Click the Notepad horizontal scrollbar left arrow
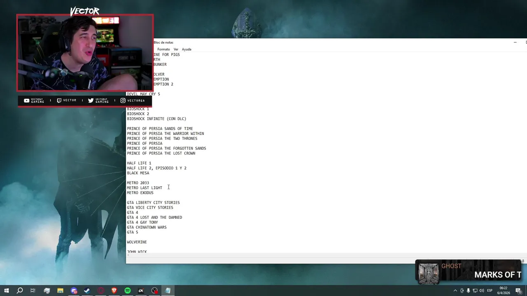The width and height of the screenshot is (527, 296). (x=128, y=255)
